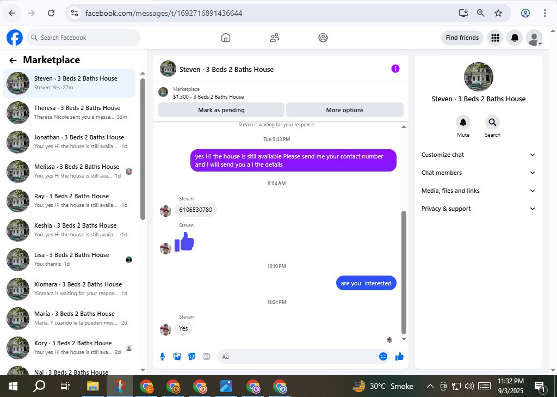Expand Media, files and links section
Screen dimensions: 557x397
[478, 191]
